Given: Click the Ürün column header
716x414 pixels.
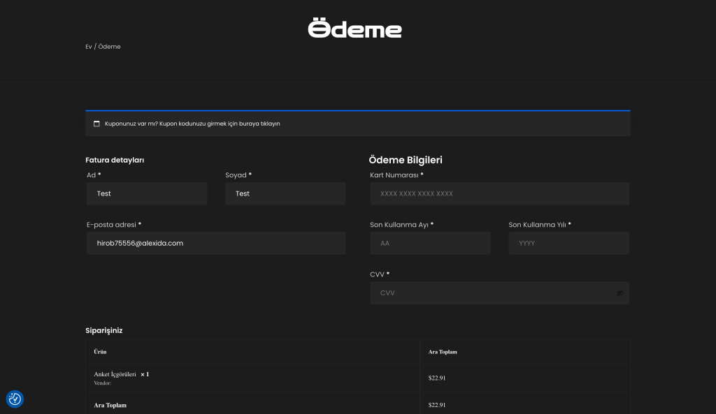Looking at the screenshot, I should click(x=100, y=352).
